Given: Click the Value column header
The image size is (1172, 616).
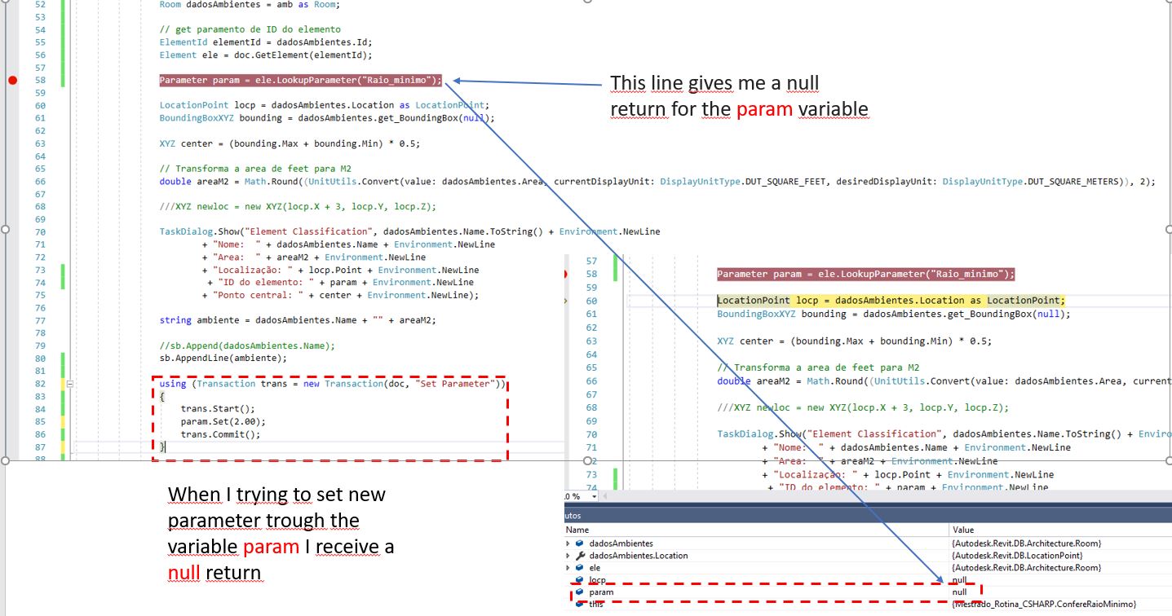Looking at the screenshot, I should [962, 530].
